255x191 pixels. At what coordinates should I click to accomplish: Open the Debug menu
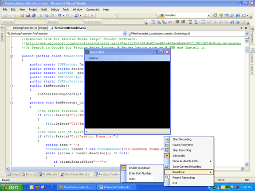[x=55, y=9]
